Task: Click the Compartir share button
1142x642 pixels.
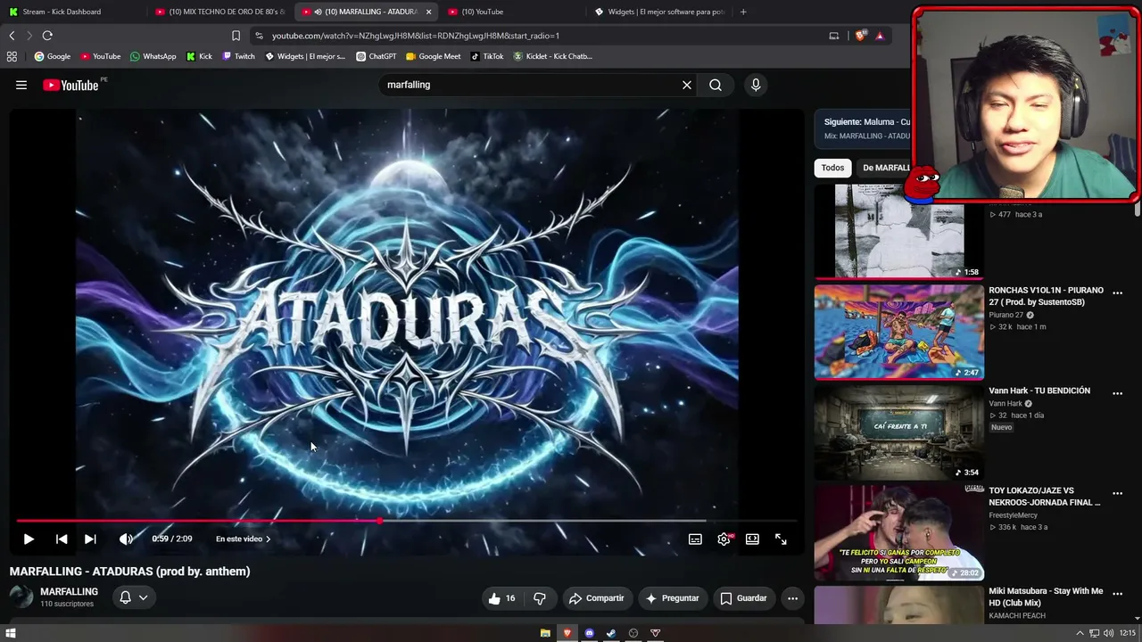Action: coord(596,598)
